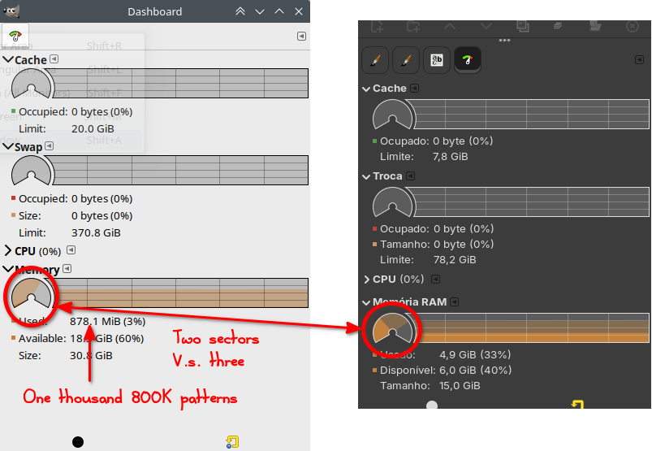Open field menu button next to Swap label
The width and height of the screenshot is (652, 451).
[50, 146]
